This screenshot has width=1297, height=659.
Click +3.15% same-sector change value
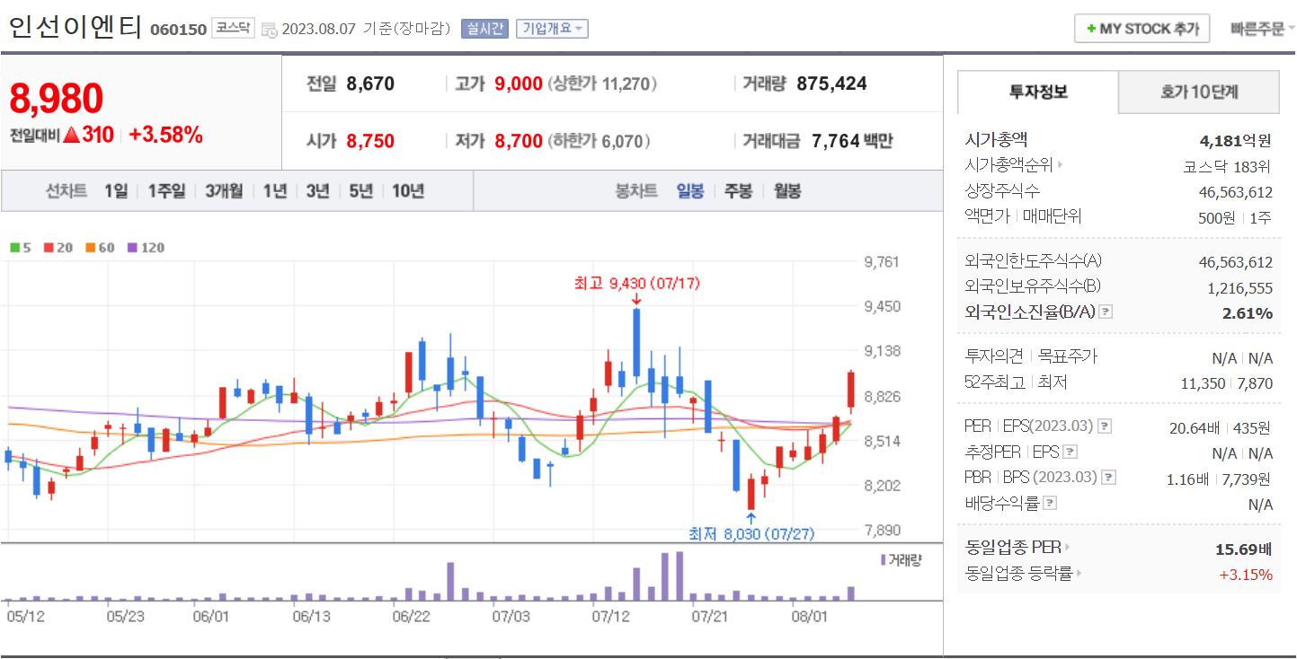pyautogui.click(x=1246, y=574)
